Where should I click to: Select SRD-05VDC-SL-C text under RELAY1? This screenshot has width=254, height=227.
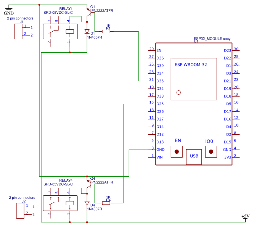click(x=58, y=13)
